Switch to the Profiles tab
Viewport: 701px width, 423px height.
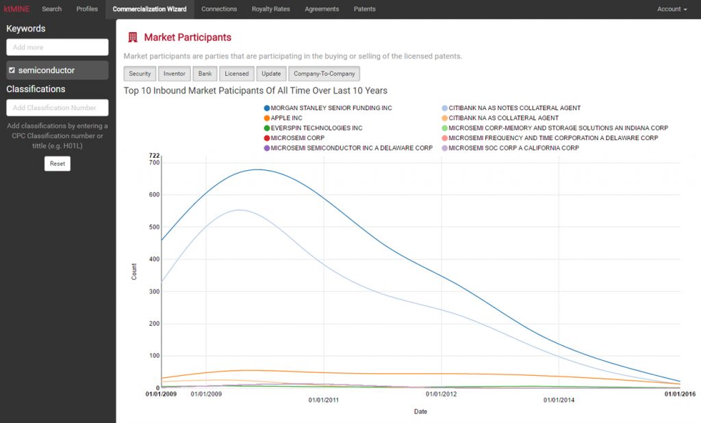click(87, 9)
